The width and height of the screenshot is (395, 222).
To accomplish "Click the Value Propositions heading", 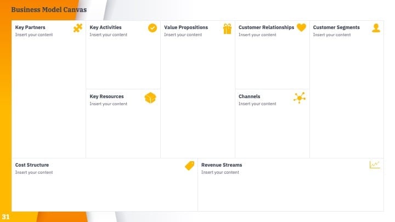I will point(186,27).
